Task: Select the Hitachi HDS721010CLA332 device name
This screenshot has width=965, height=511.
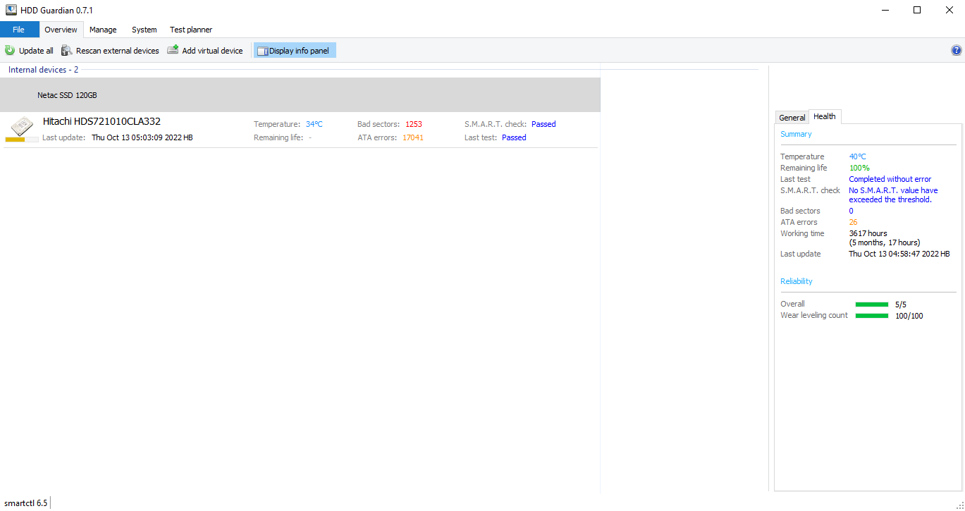Action: coord(102,121)
